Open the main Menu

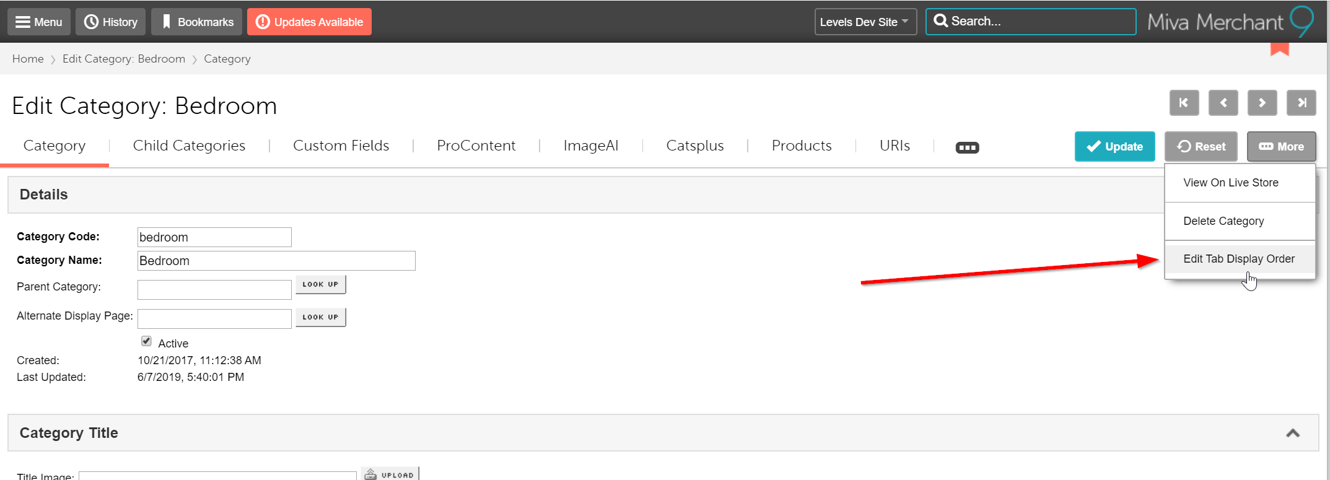38,22
